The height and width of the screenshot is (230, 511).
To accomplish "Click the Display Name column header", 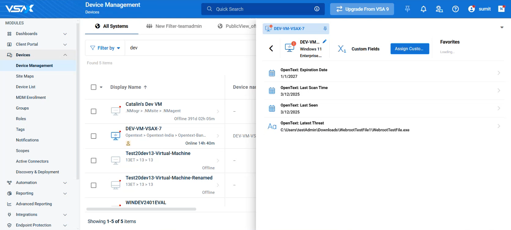I will click(126, 87).
